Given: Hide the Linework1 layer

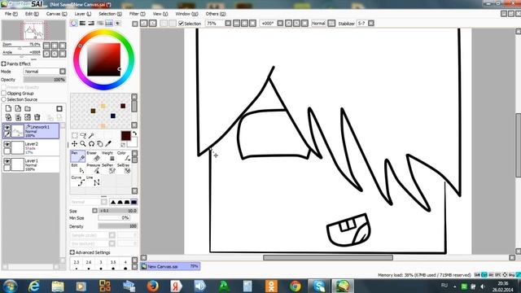Looking at the screenshot, I should (x=7, y=128).
